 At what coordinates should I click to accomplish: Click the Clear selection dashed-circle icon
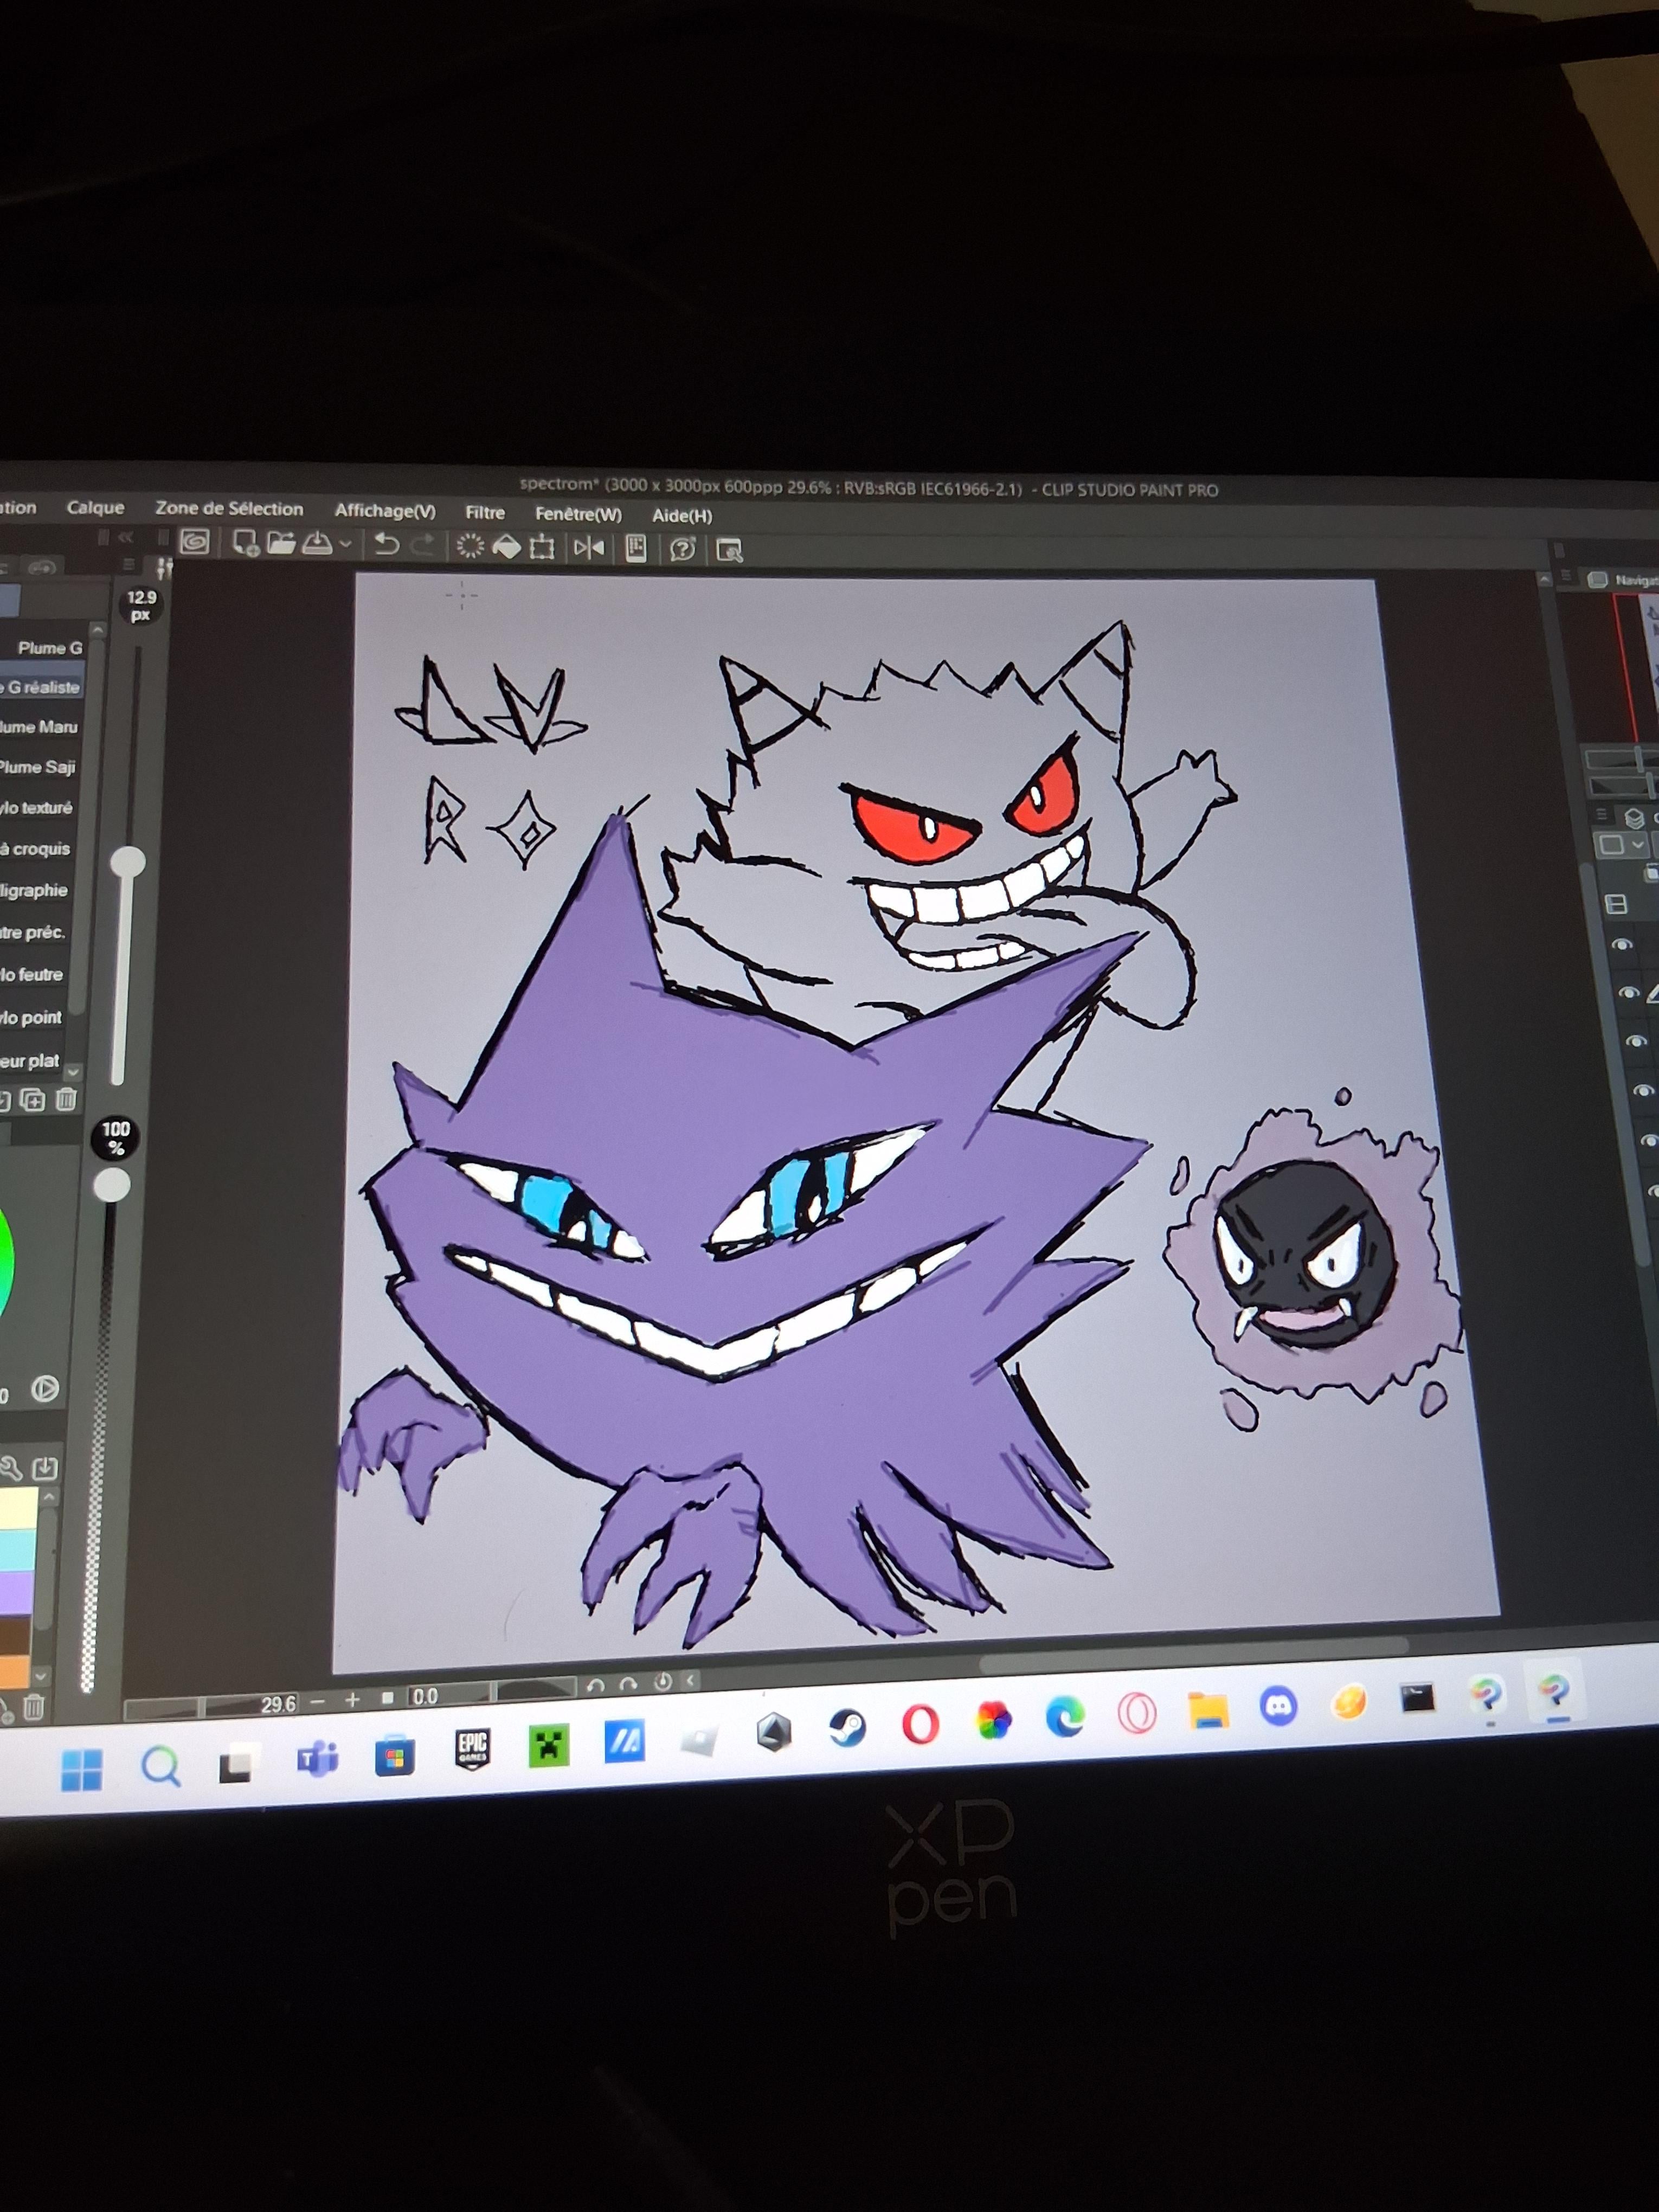click(x=470, y=546)
